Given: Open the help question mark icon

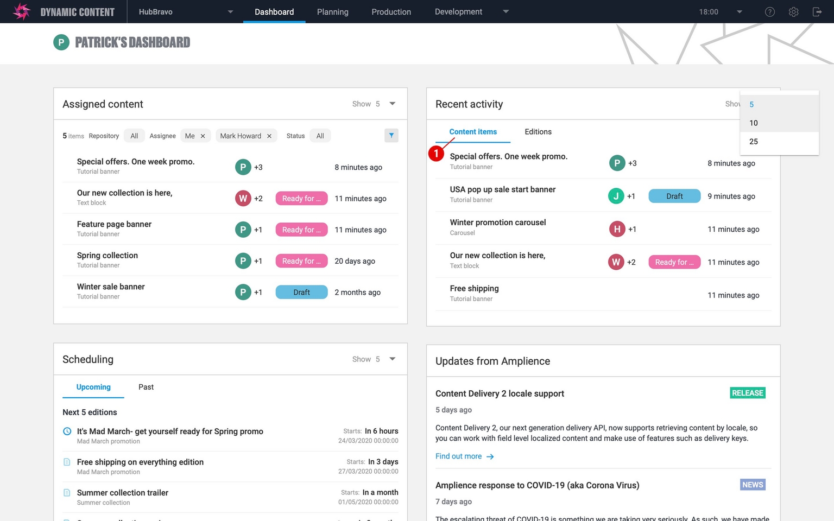Looking at the screenshot, I should [x=769, y=12].
